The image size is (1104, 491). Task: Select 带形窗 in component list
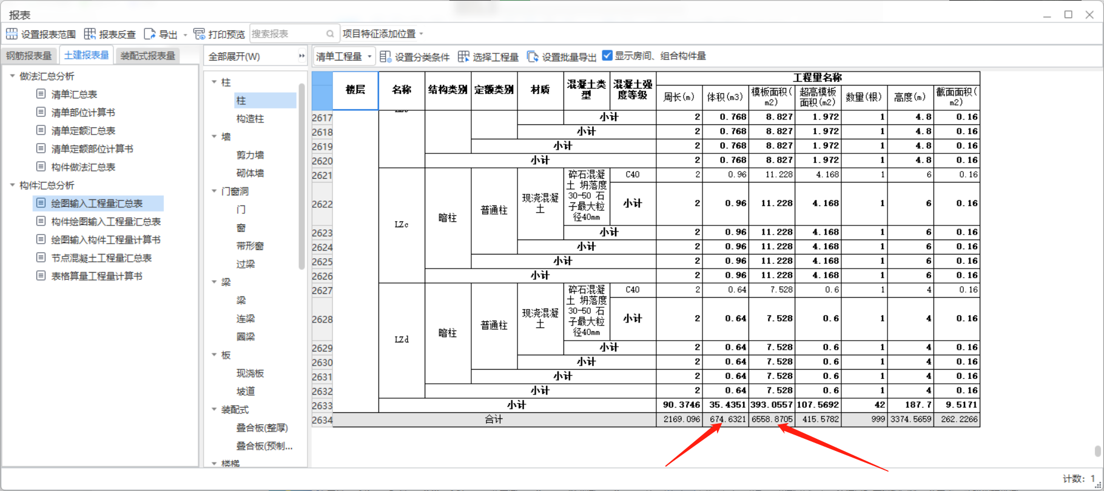(x=250, y=246)
